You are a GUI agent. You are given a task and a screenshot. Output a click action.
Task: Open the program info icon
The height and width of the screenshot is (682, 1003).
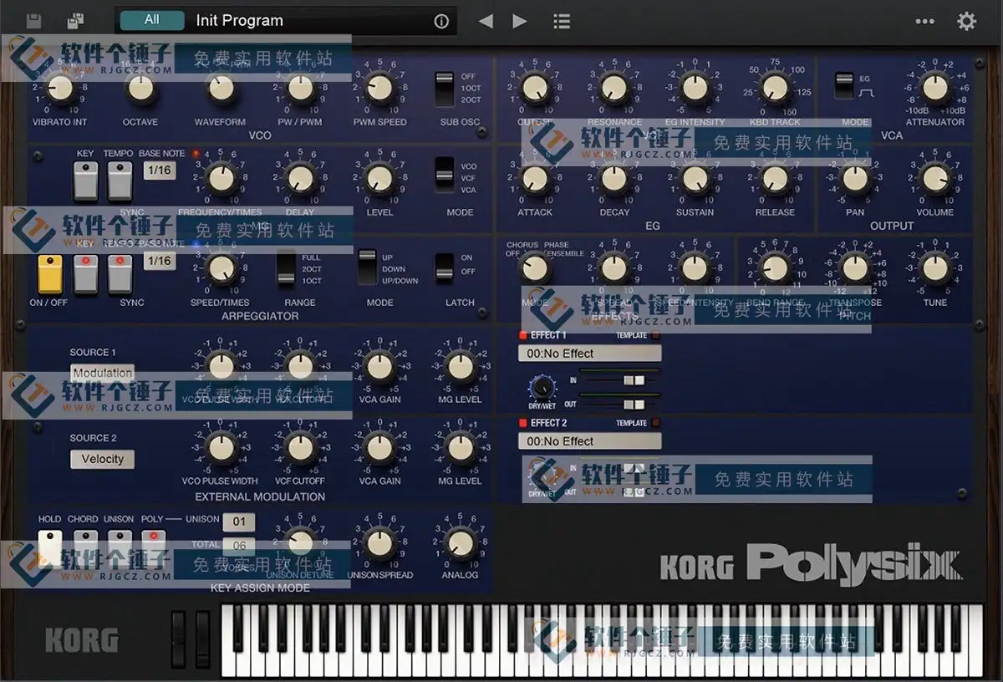pyautogui.click(x=441, y=22)
